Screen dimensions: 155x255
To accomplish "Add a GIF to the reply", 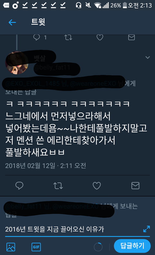I will 36,247.
